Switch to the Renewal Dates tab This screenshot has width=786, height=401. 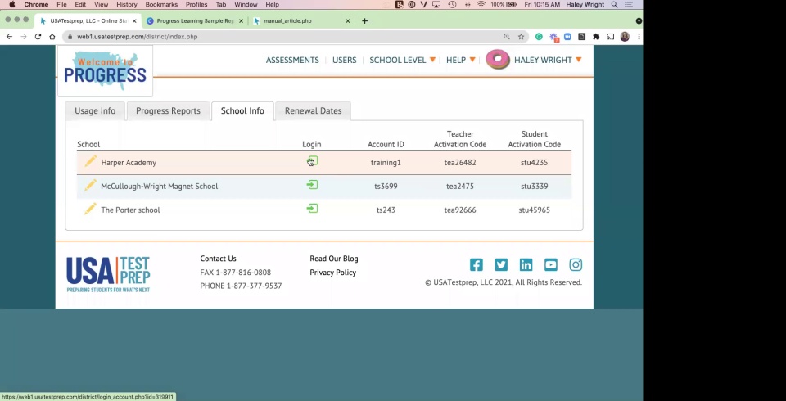(x=314, y=110)
